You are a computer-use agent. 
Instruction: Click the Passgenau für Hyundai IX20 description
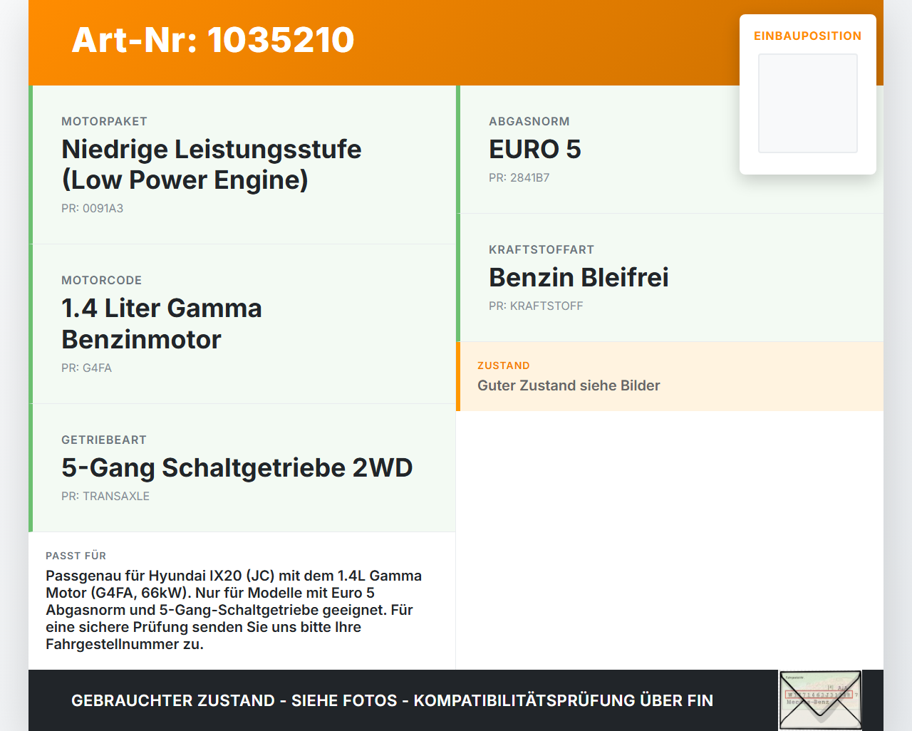pos(234,610)
